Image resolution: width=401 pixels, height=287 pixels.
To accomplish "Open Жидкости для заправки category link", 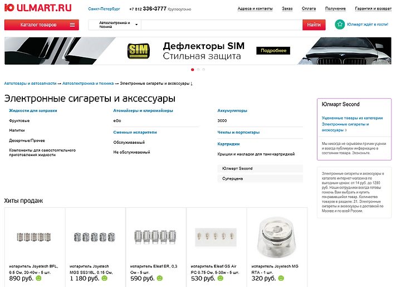I will [33, 111].
